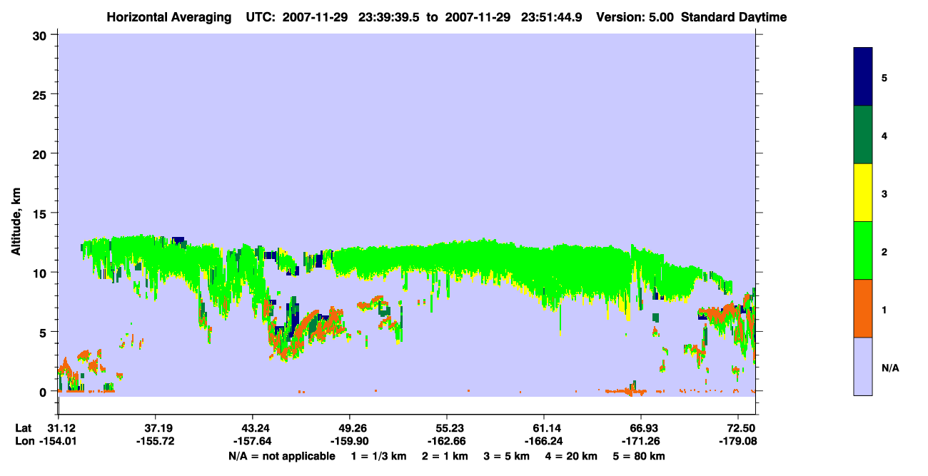Click 'Version: 5.00' text
928x476 pixels.
(635, 17)
